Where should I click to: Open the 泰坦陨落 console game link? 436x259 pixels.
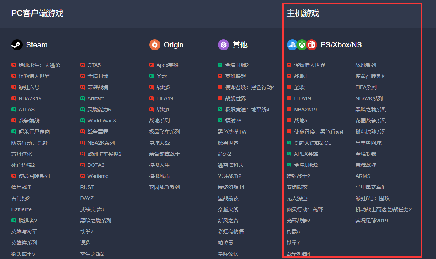point(297,187)
